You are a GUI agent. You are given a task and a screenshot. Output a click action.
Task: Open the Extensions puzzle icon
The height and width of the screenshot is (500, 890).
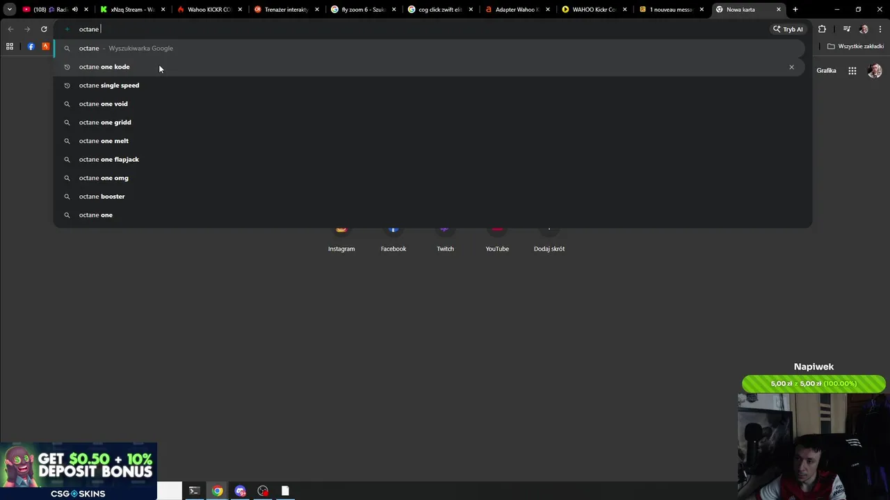point(822,29)
